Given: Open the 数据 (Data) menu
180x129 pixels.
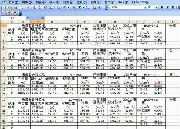Looking at the screenshot, I should click(x=95, y=2).
